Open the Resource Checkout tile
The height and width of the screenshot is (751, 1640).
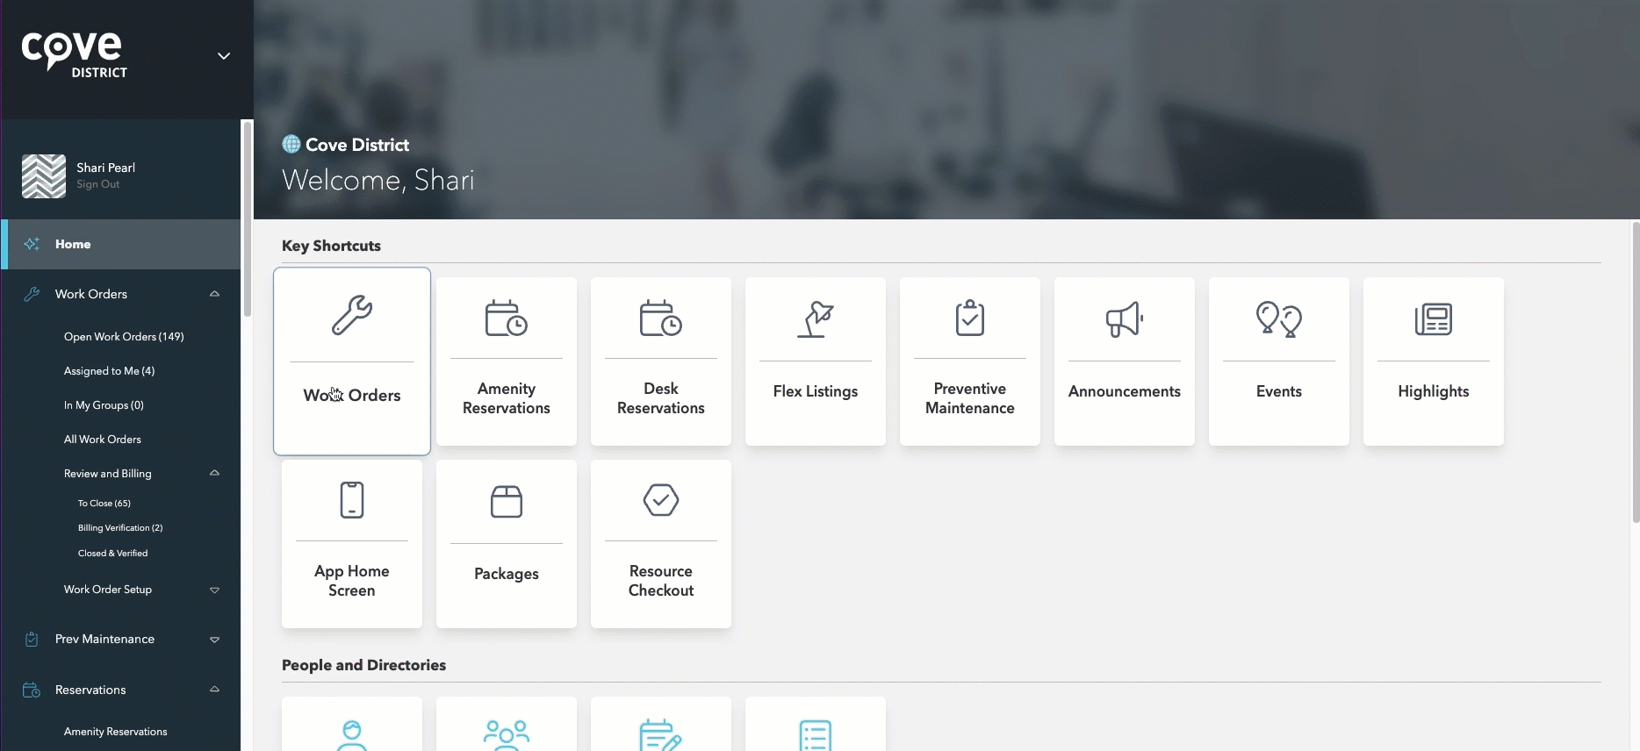coord(661,544)
